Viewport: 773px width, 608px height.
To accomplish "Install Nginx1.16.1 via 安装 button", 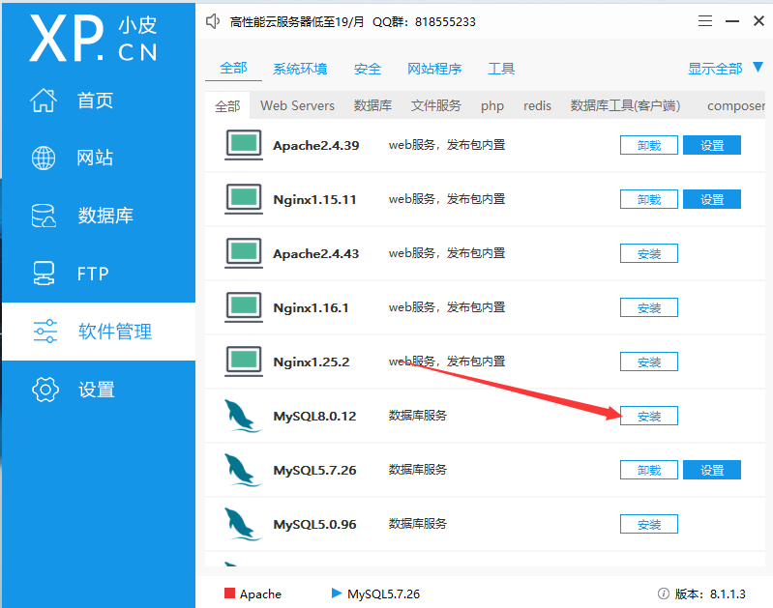I will (x=649, y=307).
